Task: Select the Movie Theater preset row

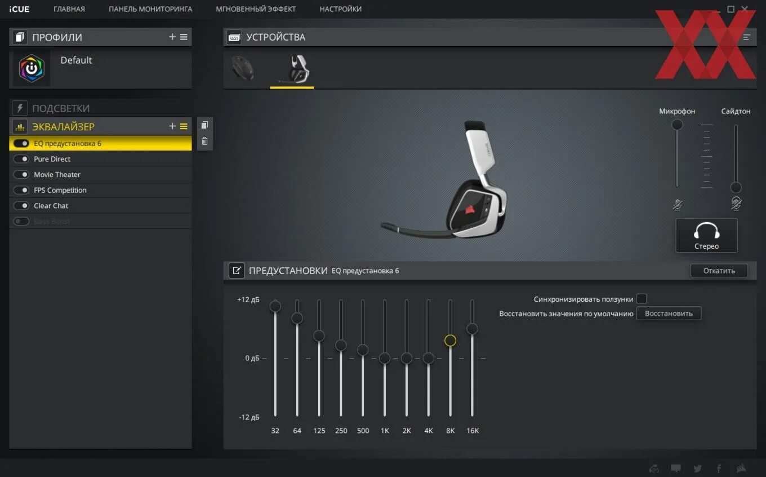Action: coord(100,175)
